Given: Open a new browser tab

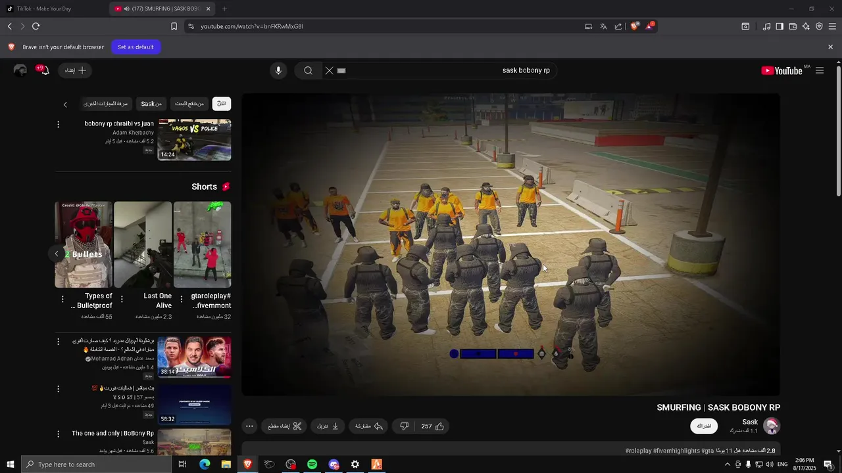Looking at the screenshot, I should pyautogui.click(x=224, y=9).
